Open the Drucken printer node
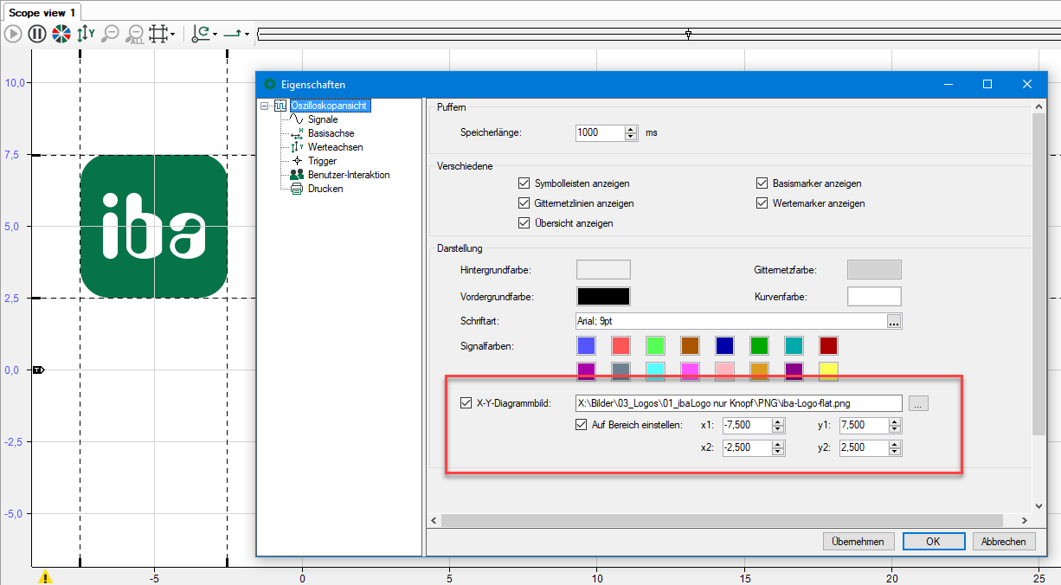 coord(325,189)
